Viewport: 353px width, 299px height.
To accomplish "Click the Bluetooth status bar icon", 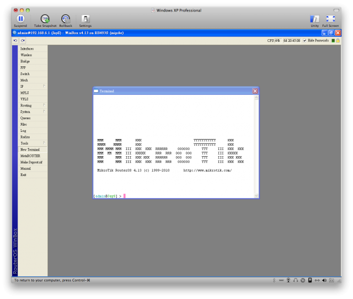I will 274,280.
